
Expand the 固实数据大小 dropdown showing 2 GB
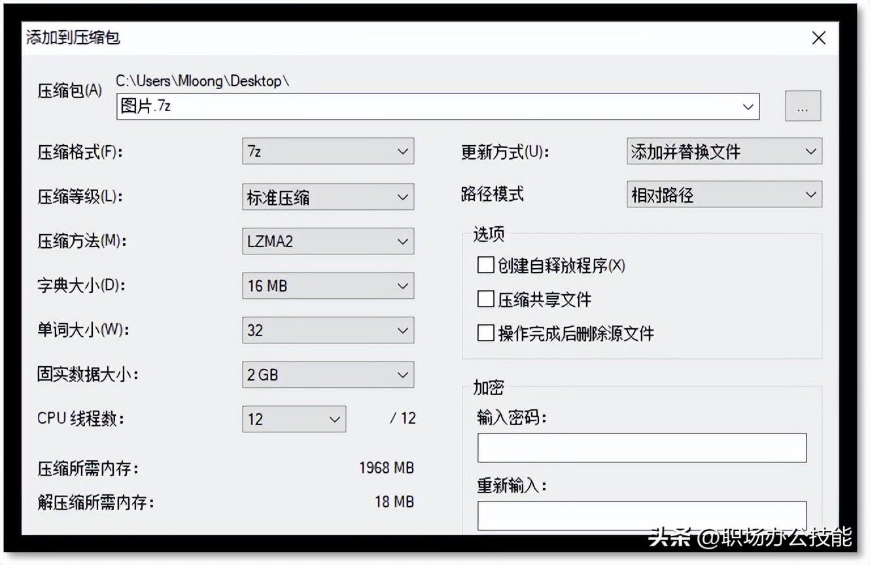[328, 375]
